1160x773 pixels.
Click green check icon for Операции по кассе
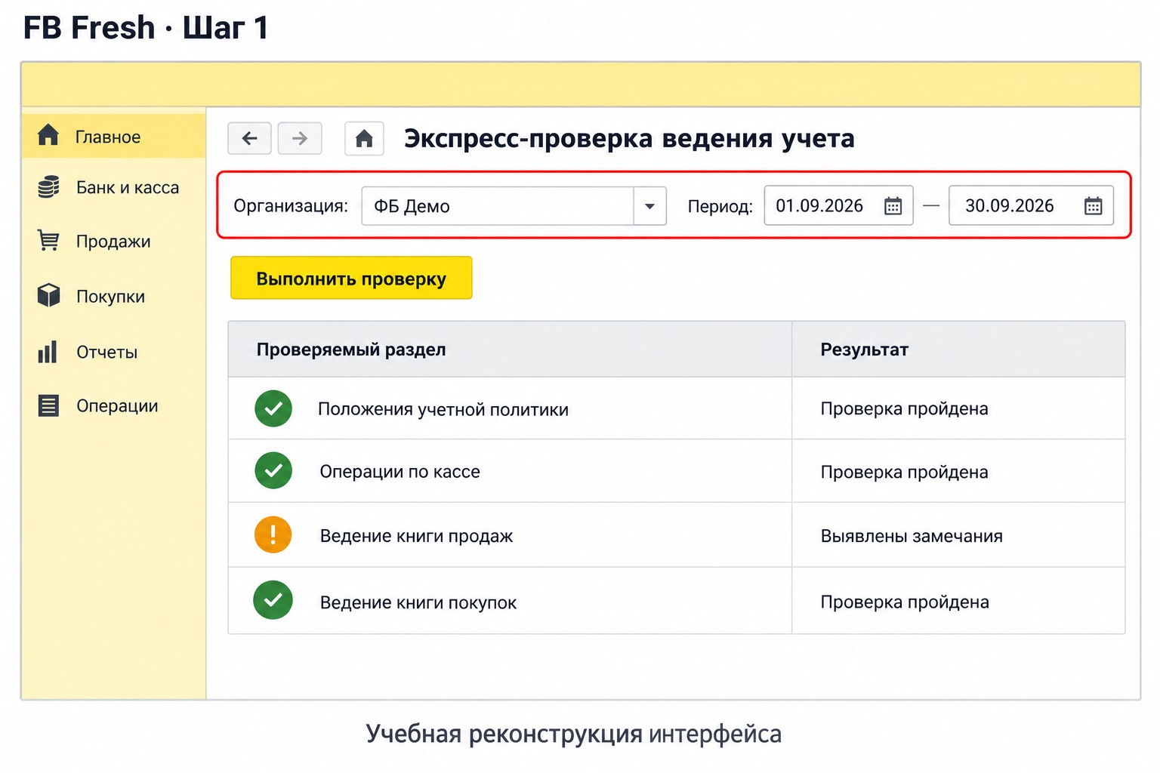pos(273,470)
